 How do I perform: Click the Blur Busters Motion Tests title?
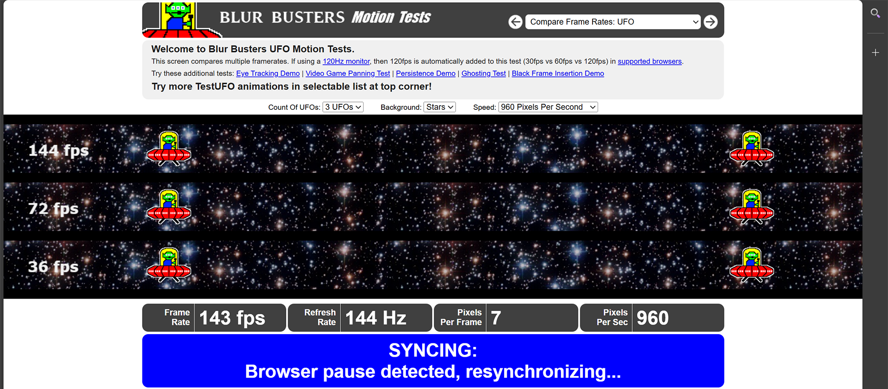click(x=325, y=18)
